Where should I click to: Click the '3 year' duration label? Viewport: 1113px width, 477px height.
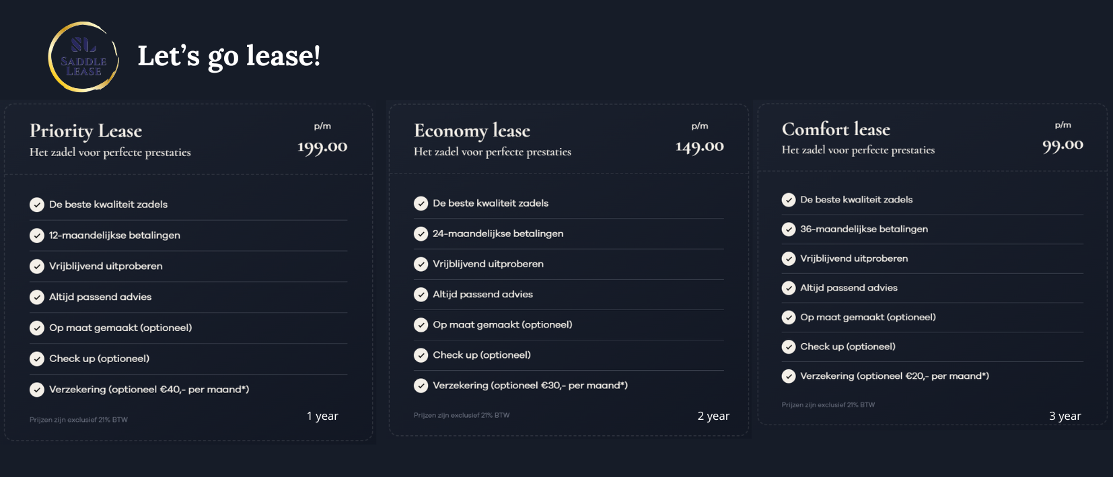(x=1065, y=416)
